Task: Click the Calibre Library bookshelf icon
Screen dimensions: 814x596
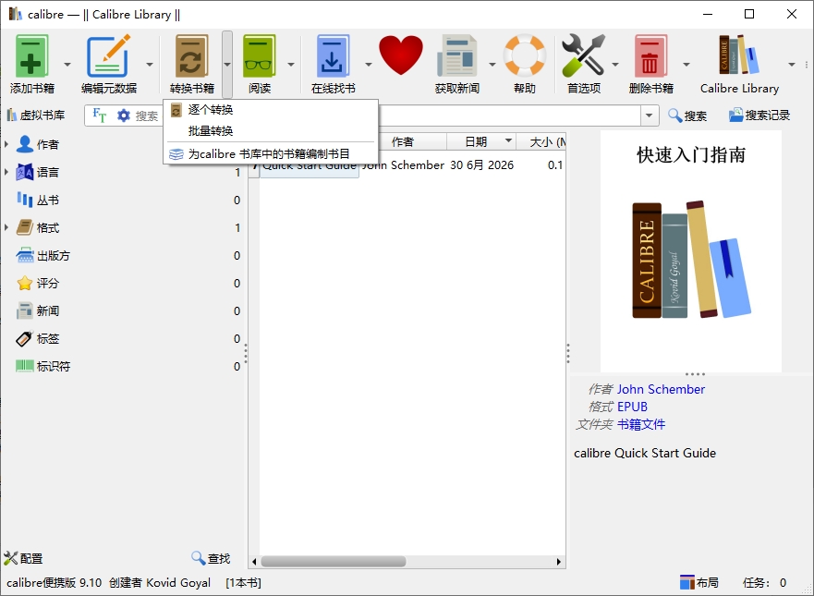Action: (x=739, y=55)
